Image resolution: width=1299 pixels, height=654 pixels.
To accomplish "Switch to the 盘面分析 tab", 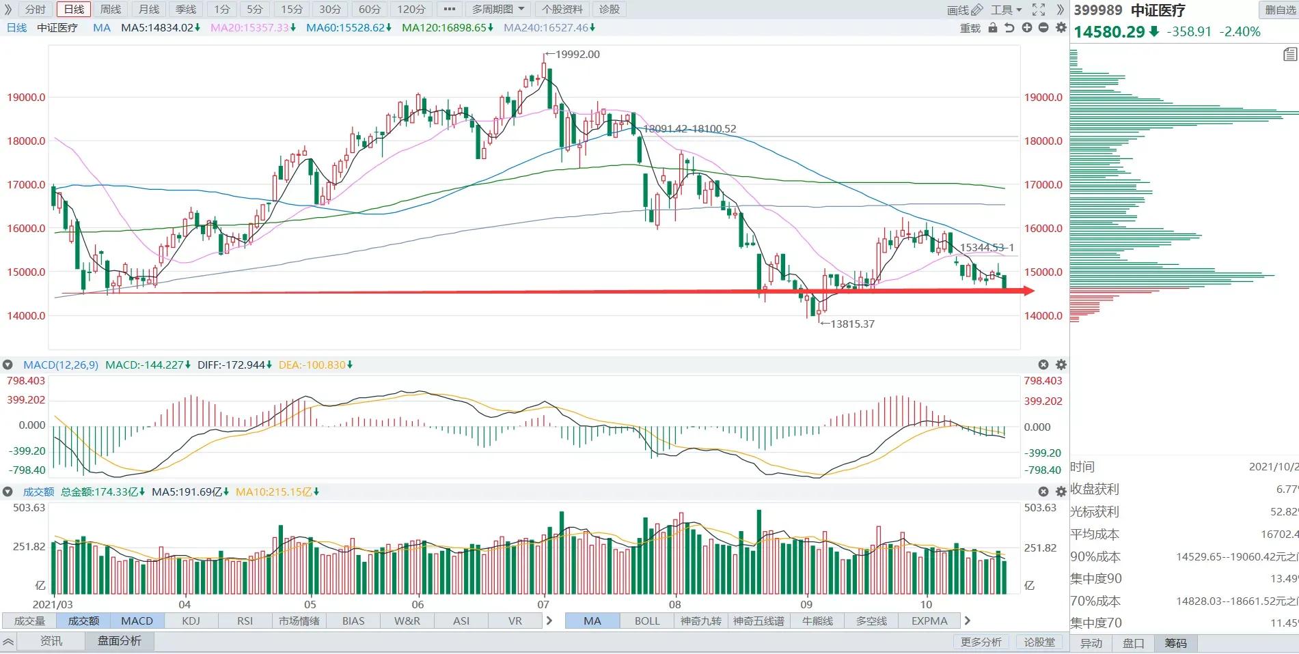I will click(x=120, y=641).
